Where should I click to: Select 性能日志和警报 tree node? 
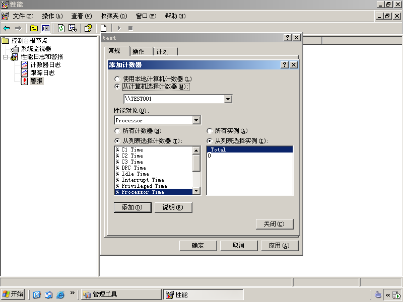pyautogui.click(x=42, y=57)
